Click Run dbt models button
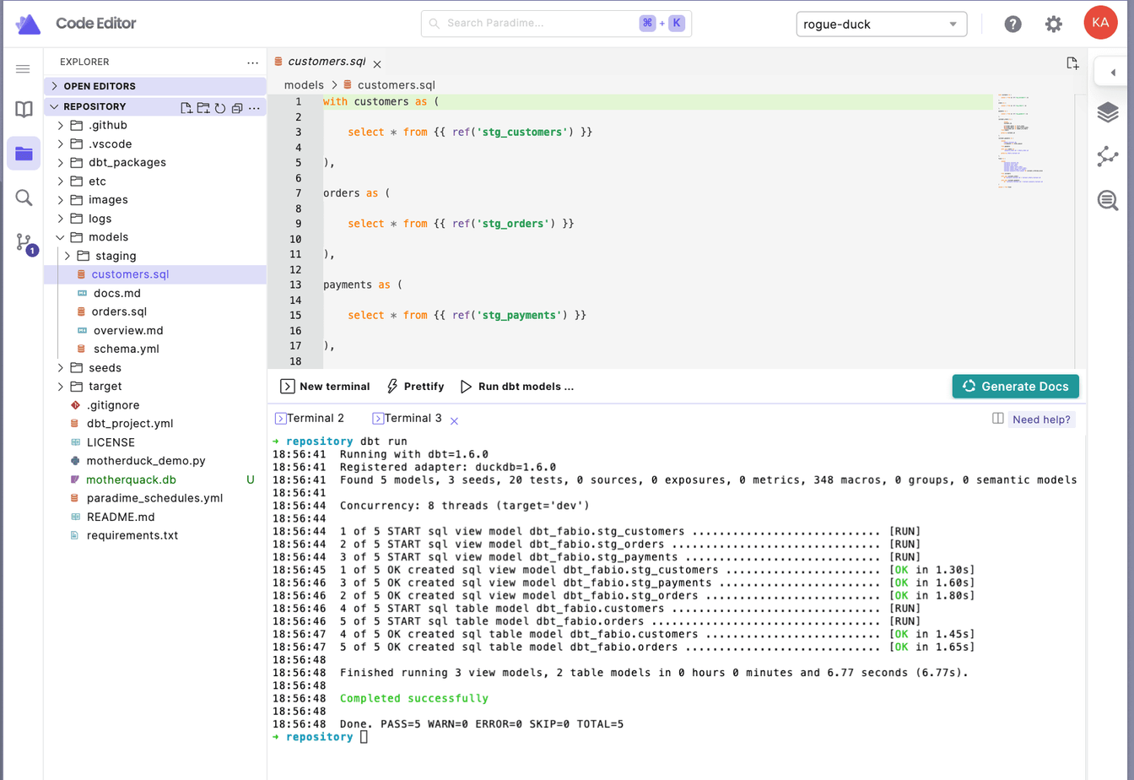 [x=516, y=387]
